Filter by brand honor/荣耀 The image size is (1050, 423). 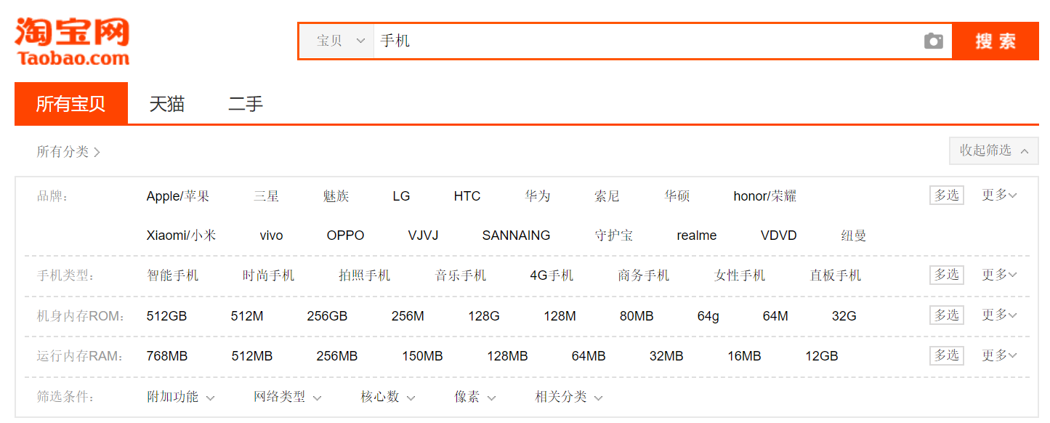[x=765, y=196]
